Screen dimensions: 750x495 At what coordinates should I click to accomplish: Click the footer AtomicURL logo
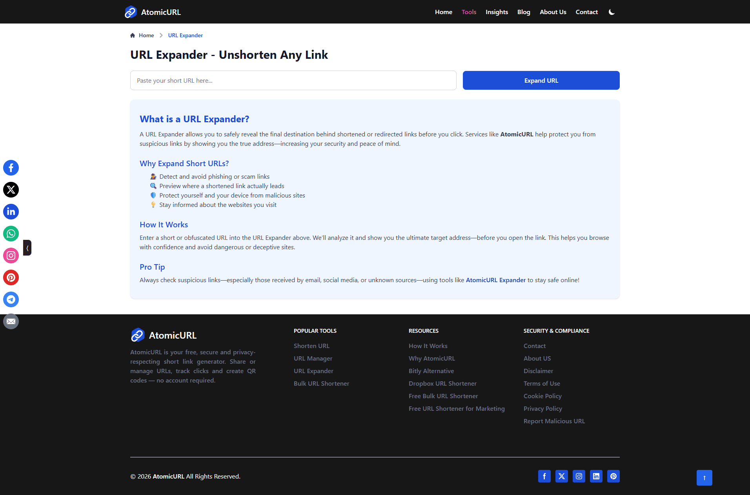tap(164, 335)
